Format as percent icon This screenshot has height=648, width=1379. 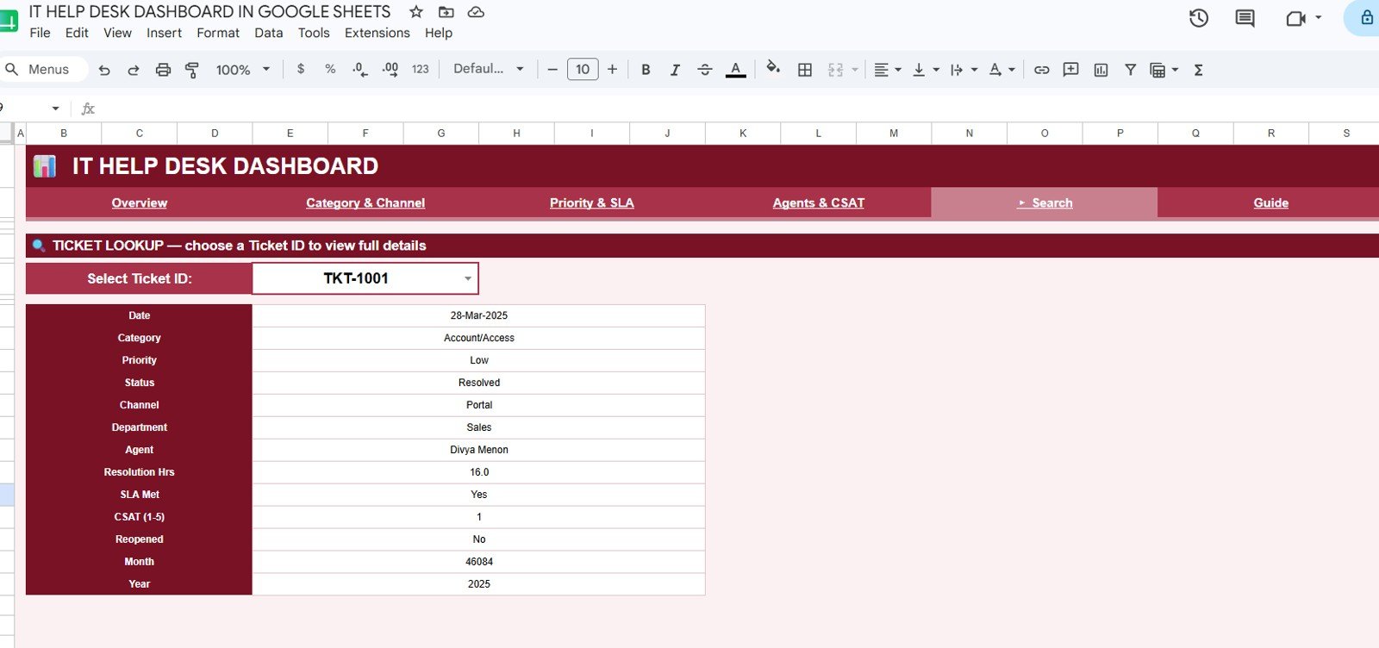tap(330, 69)
